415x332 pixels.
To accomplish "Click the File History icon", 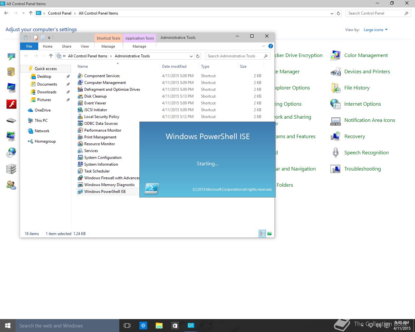I will pos(335,88).
